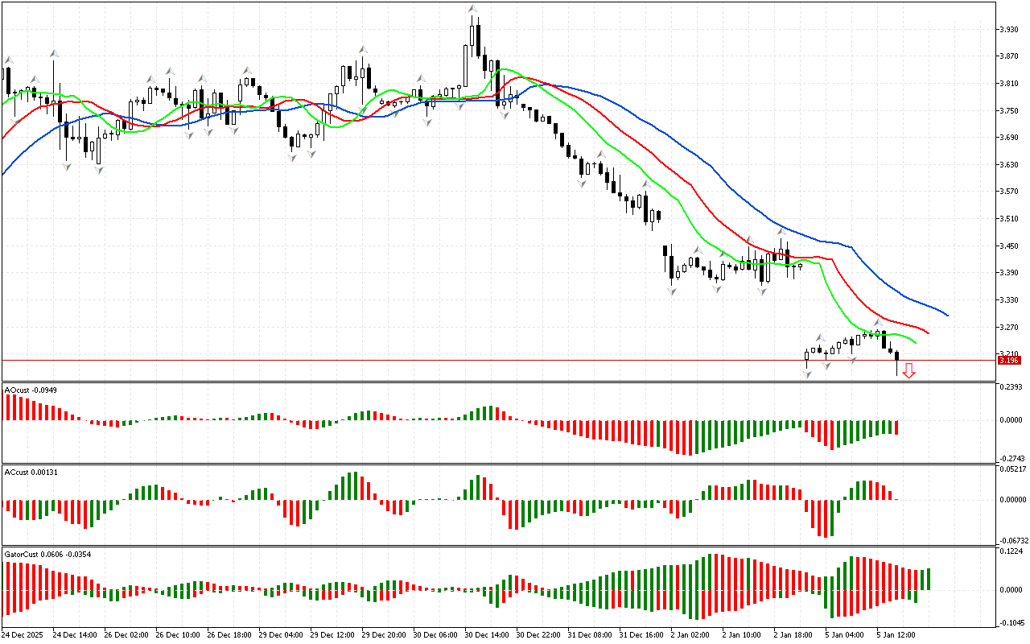
Task: Select the up fractal above the highest candle
Action: coord(472,10)
